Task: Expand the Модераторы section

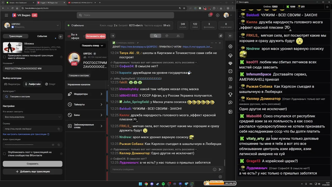Action: coord(86,94)
